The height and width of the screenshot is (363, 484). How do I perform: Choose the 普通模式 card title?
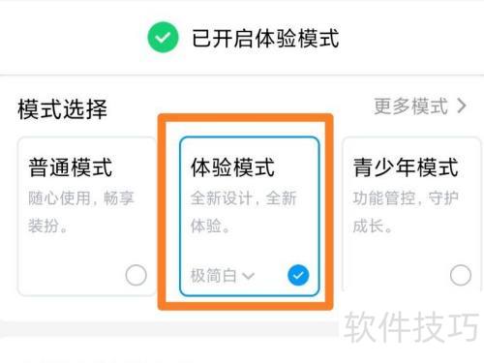71,167
